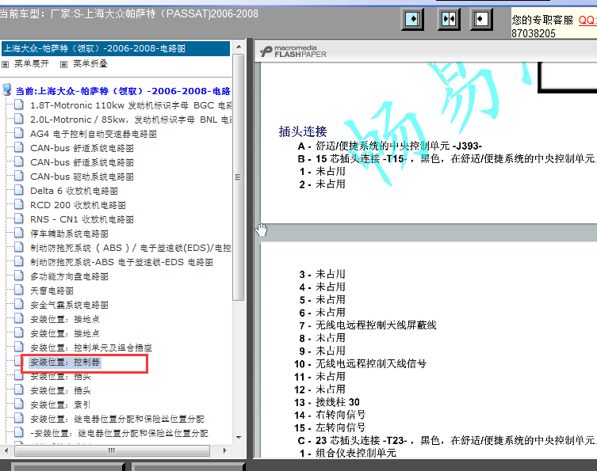The height and width of the screenshot is (471, 597).
Task: Open 停车辅助系统电路图
Action: [69, 234]
